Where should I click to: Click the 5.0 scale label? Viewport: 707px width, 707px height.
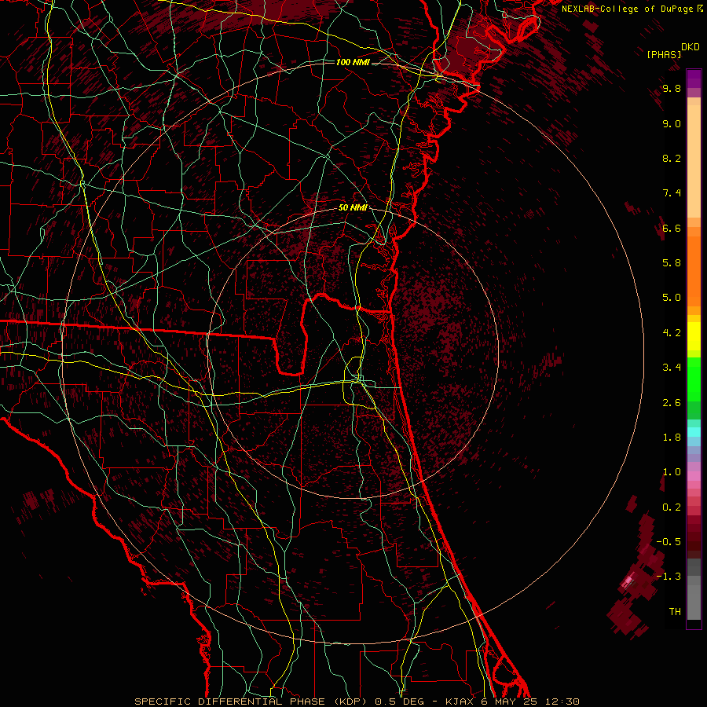pyautogui.click(x=672, y=298)
